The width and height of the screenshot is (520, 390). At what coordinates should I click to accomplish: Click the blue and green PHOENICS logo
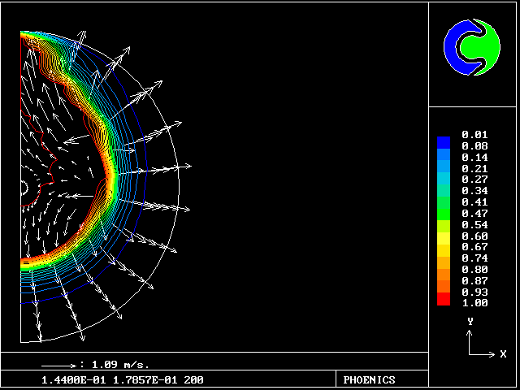(x=473, y=48)
